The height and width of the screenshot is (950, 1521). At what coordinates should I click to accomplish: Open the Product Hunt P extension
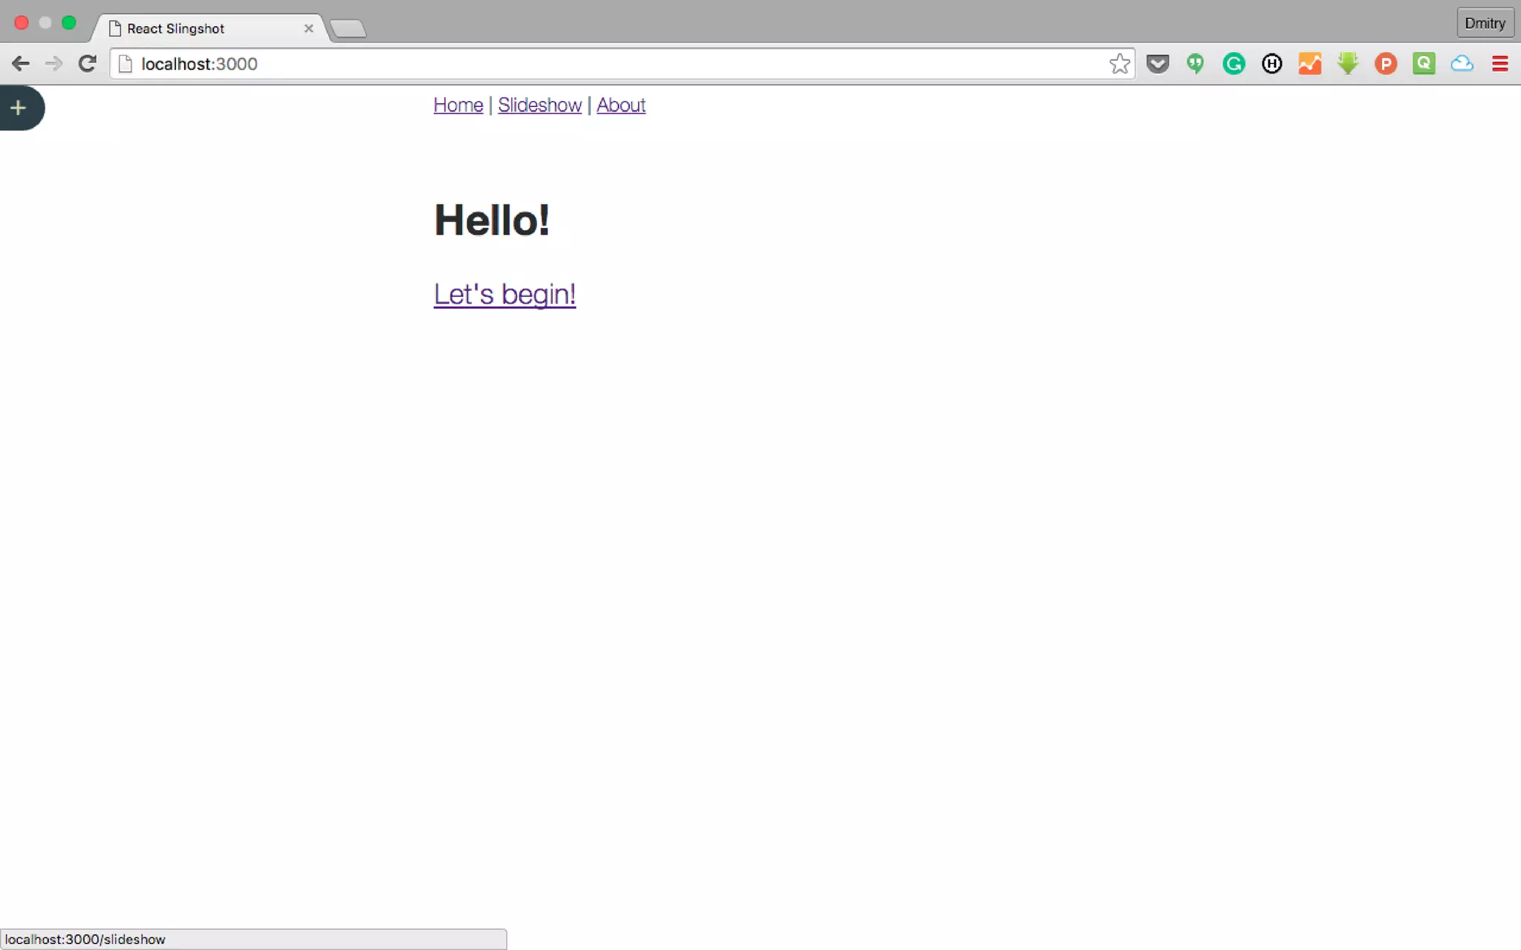[1385, 64]
